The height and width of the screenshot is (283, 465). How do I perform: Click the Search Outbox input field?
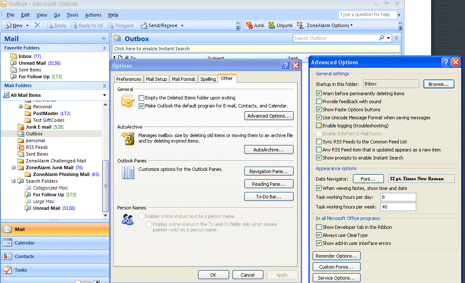(335, 38)
